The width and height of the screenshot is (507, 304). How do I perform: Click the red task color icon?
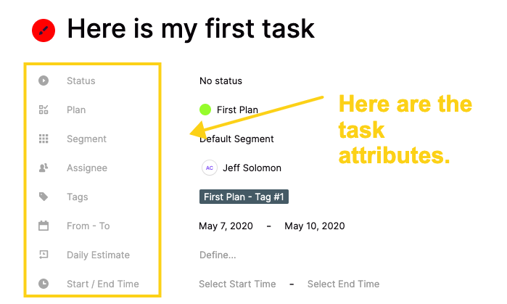(x=44, y=30)
